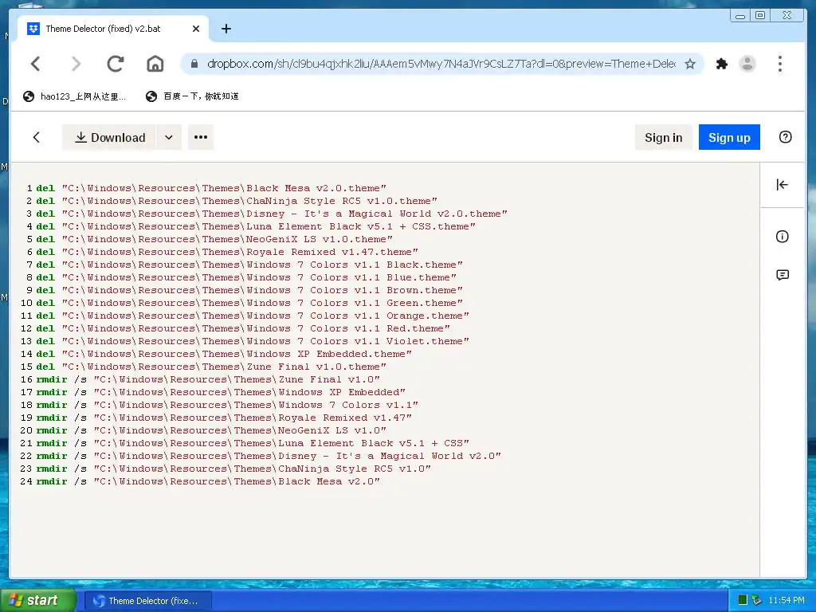Screen dimensions: 816x612
Task: Select the Theme Delector (fixed) v2.bat tab
Action: click(113, 29)
